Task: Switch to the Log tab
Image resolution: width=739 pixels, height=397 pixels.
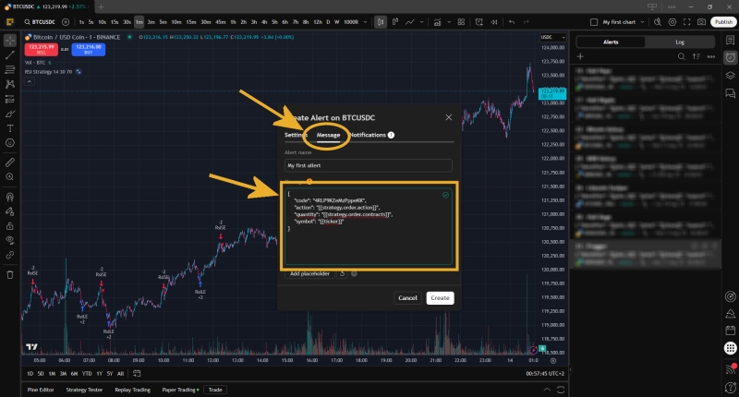Action: pos(680,42)
